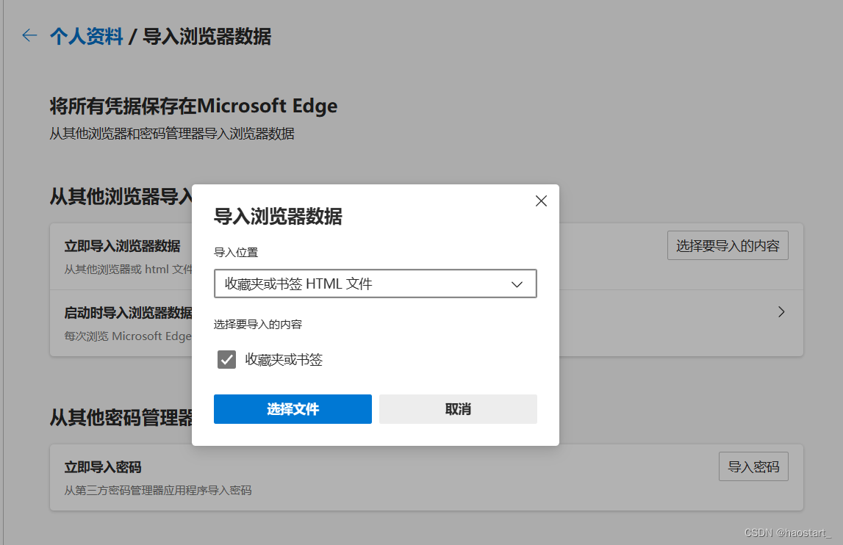The height and width of the screenshot is (545, 843).
Task: Click the 导入密码 button
Action: coord(753,466)
